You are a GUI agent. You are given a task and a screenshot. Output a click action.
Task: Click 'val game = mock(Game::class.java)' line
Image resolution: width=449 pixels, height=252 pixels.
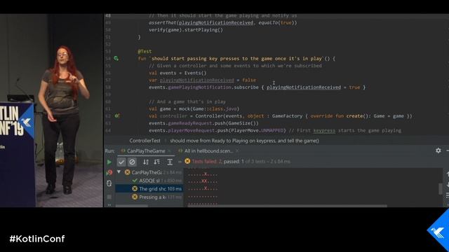point(194,109)
